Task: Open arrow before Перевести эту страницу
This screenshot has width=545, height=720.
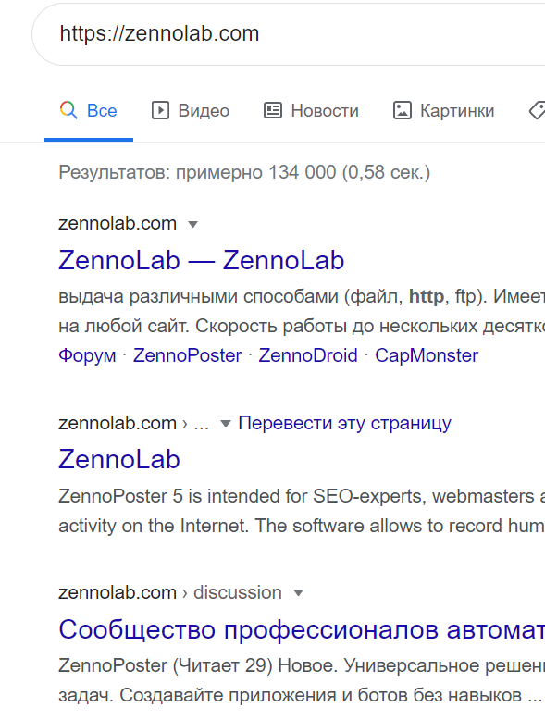Action: (225, 423)
